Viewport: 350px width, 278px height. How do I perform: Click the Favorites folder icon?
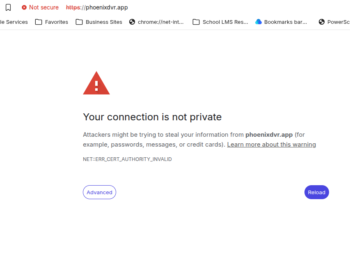pyautogui.click(x=39, y=22)
